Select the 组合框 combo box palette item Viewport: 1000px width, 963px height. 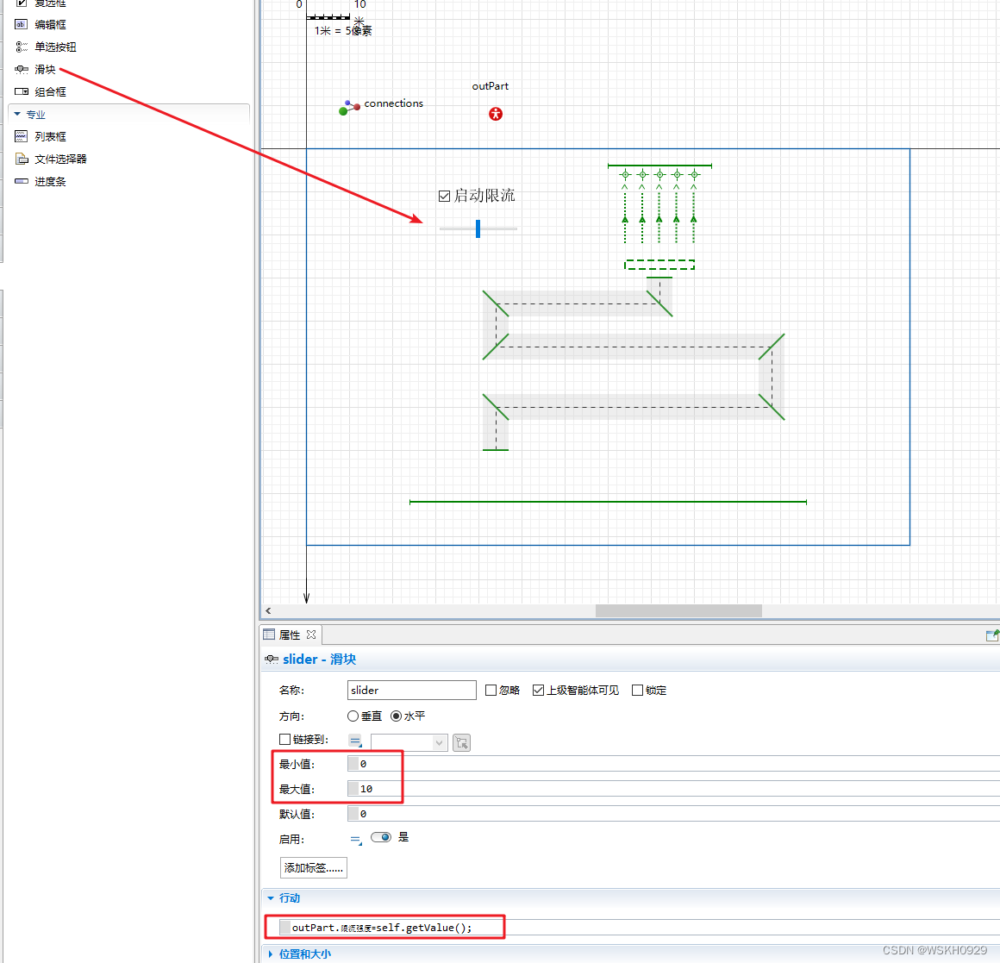[x=41, y=91]
